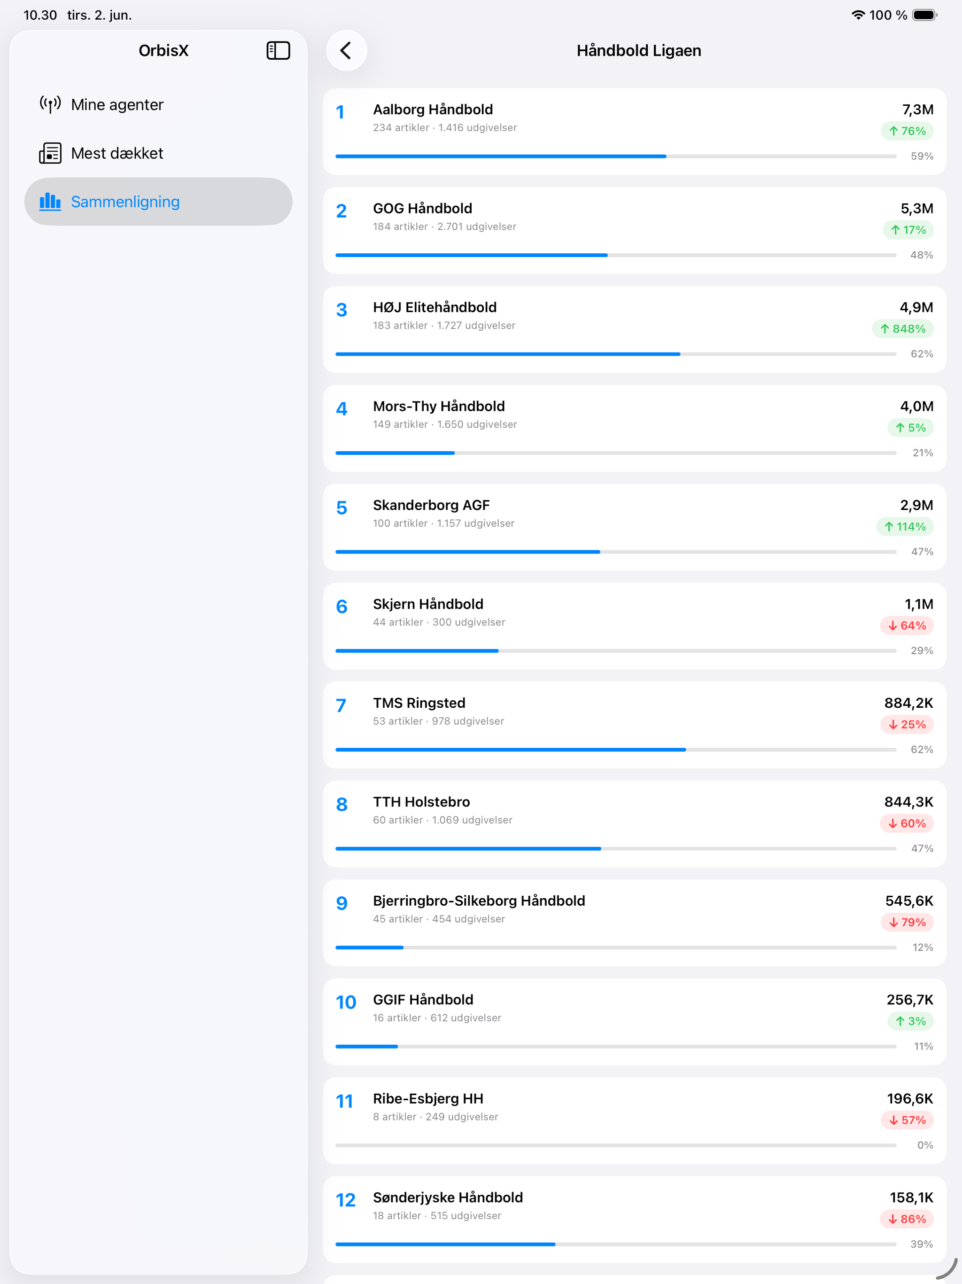Toggle the sidebar panel icon
Image resolution: width=962 pixels, height=1284 pixels.
point(278,50)
